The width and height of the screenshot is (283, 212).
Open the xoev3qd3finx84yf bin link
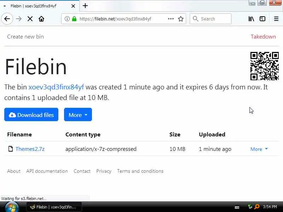[56, 87]
